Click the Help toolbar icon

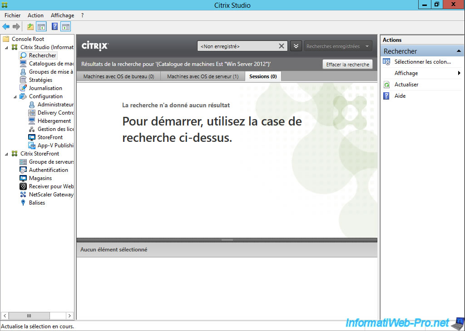click(x=54, y=27)
